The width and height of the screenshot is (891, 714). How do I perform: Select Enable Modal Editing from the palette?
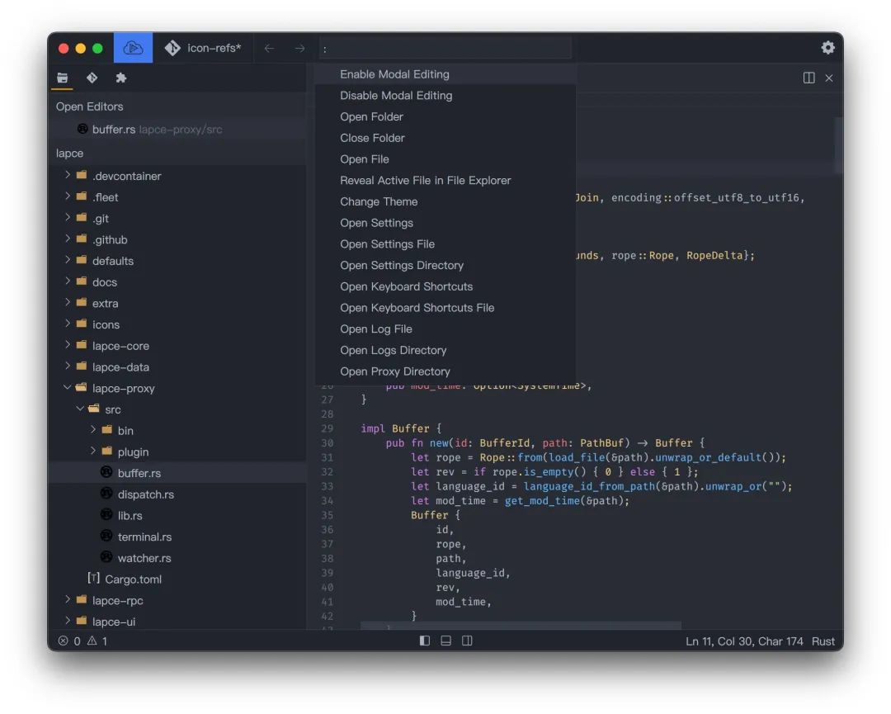click(x=394, y=74)
